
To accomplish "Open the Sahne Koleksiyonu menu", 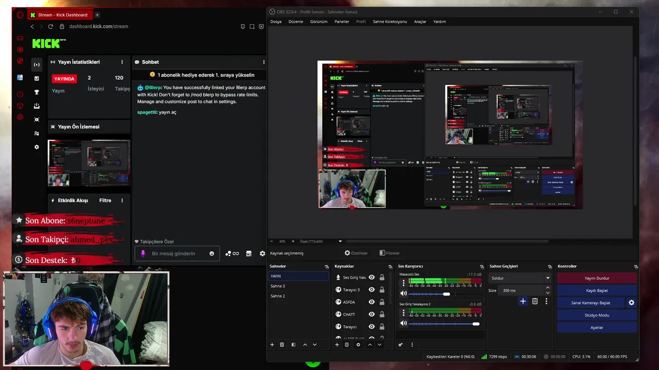I will (390, 22).
